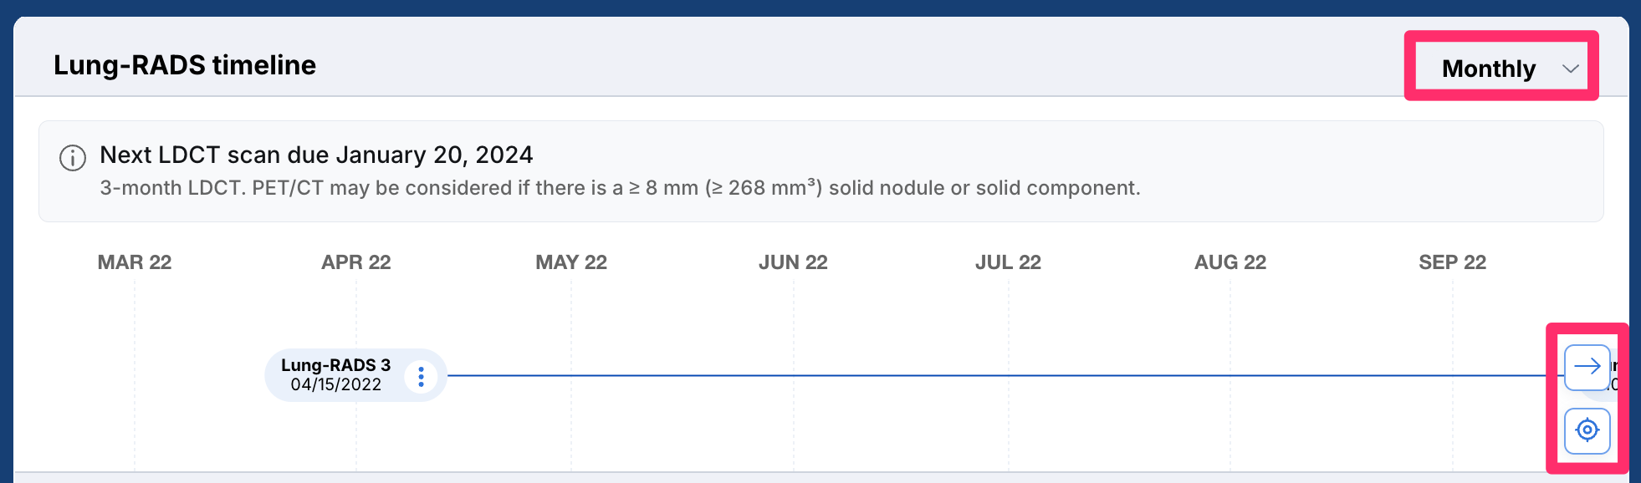Screen dimensions: 1641x483
Task: Select the SEP 22 month label
Action: 1453,262
